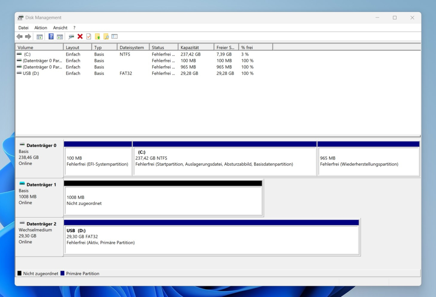The width and height of the screenshot is (436, 297).
Task: Maximize the Disk Management window
Action: [395, 18]
